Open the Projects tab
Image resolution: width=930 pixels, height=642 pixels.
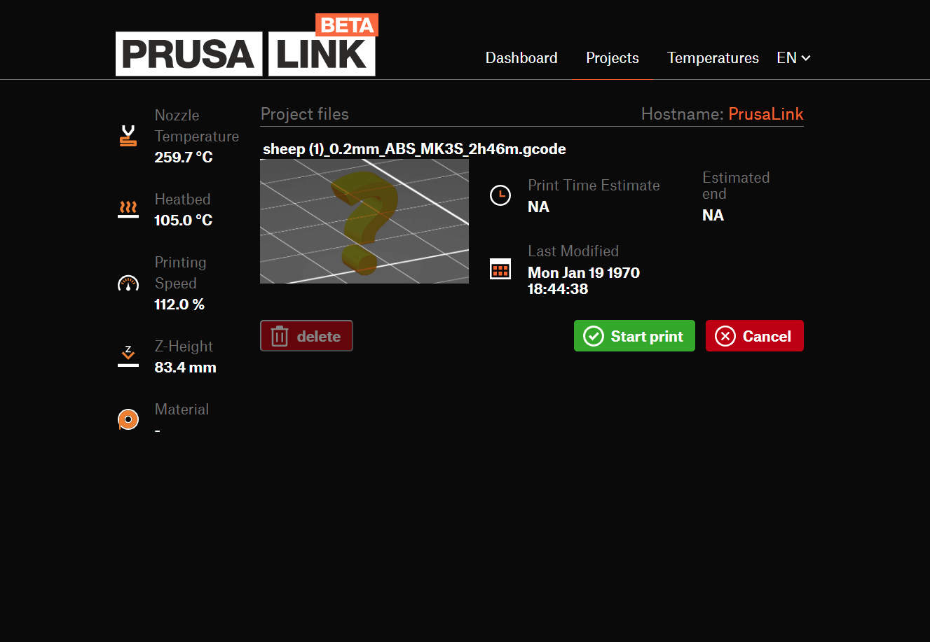click(x=612, y=58)
